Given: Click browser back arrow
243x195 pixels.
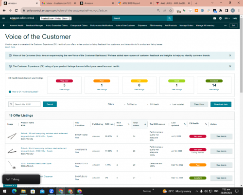Looking at the screenshot, I should click(x=4, y=11).
